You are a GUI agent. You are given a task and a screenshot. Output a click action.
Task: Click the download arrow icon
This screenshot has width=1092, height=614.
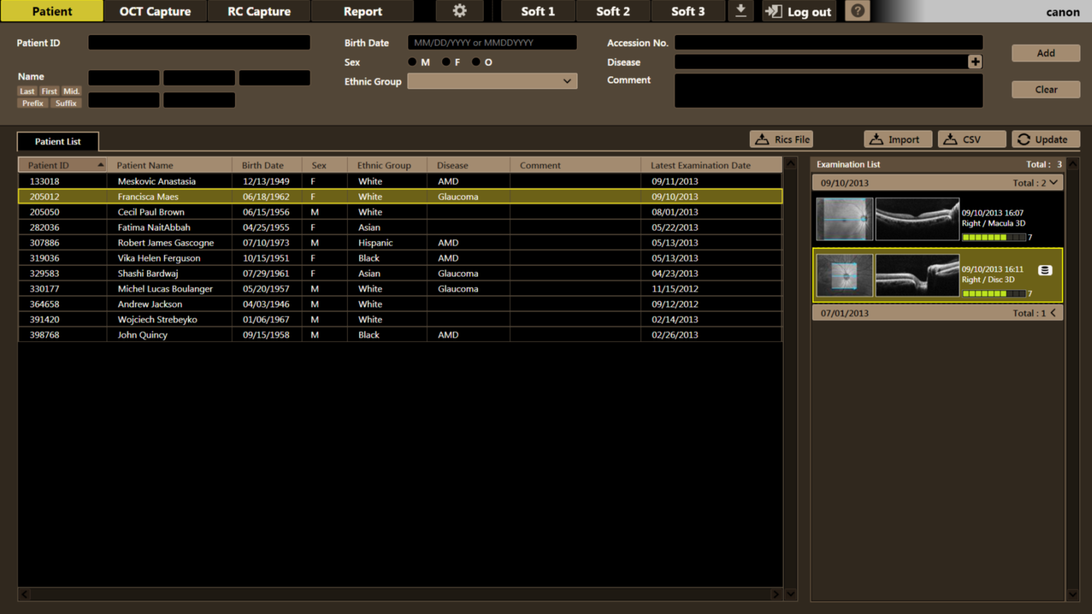point(741,11)
